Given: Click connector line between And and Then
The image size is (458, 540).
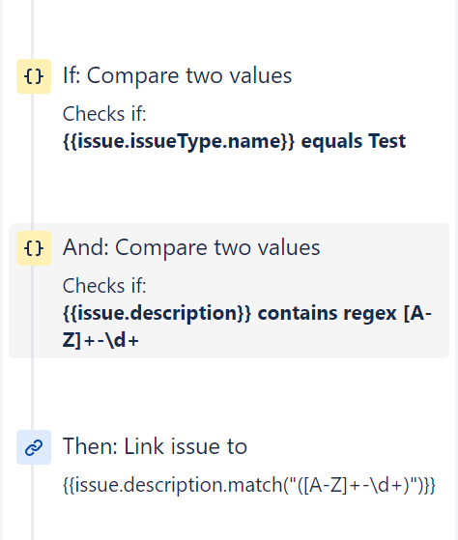Looking at the screenshot, I should (33, 394).
